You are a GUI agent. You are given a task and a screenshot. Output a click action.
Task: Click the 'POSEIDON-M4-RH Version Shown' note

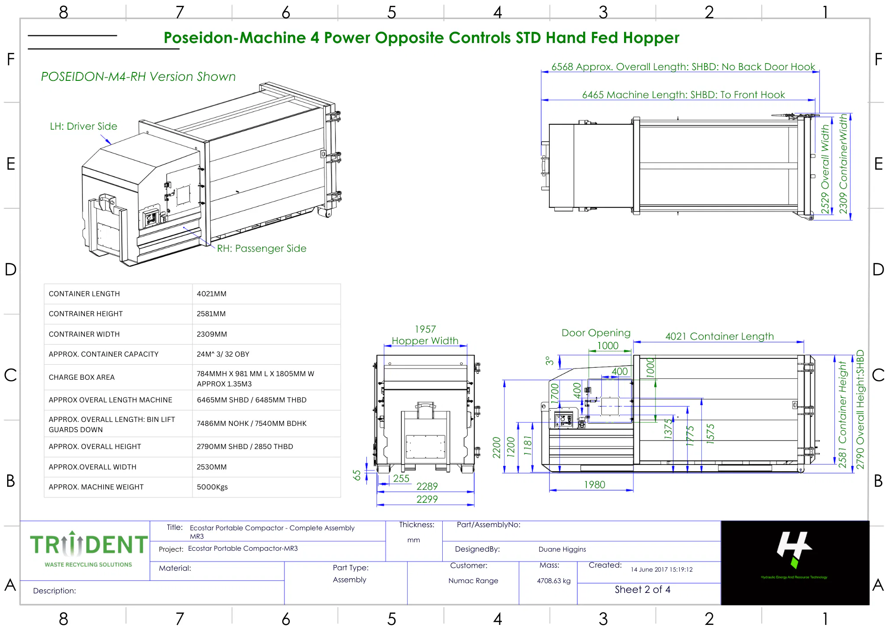point(138,77)
